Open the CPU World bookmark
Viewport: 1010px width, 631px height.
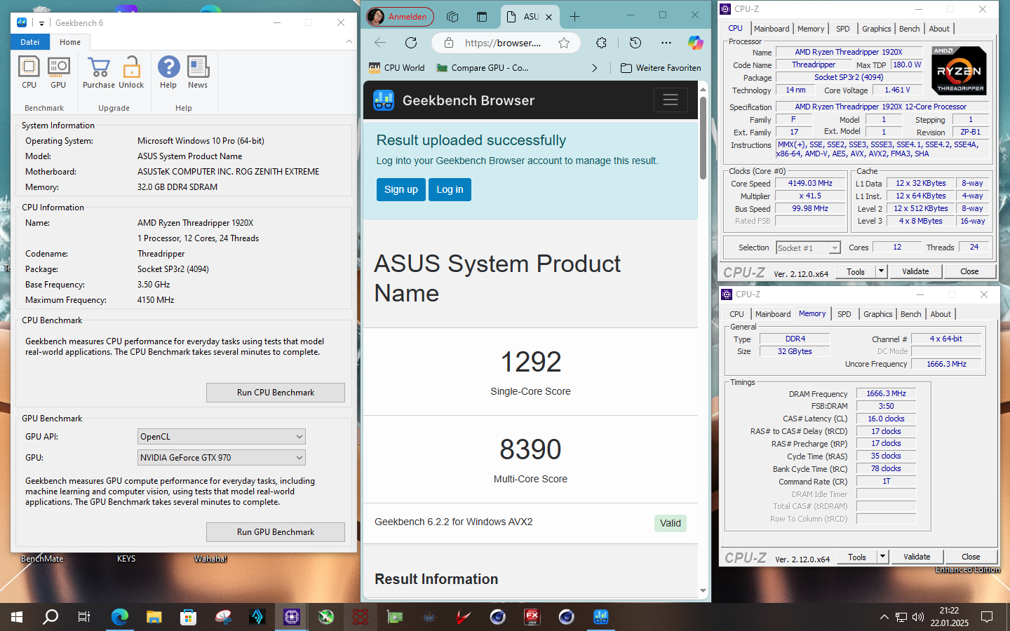click(x=396, y=68)
